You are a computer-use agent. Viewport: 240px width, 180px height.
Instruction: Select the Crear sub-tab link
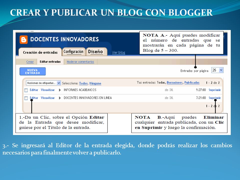[x=30, y=62]
